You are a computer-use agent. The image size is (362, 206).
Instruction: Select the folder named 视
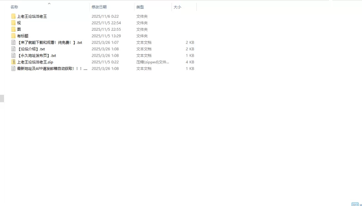click(19, 23)
